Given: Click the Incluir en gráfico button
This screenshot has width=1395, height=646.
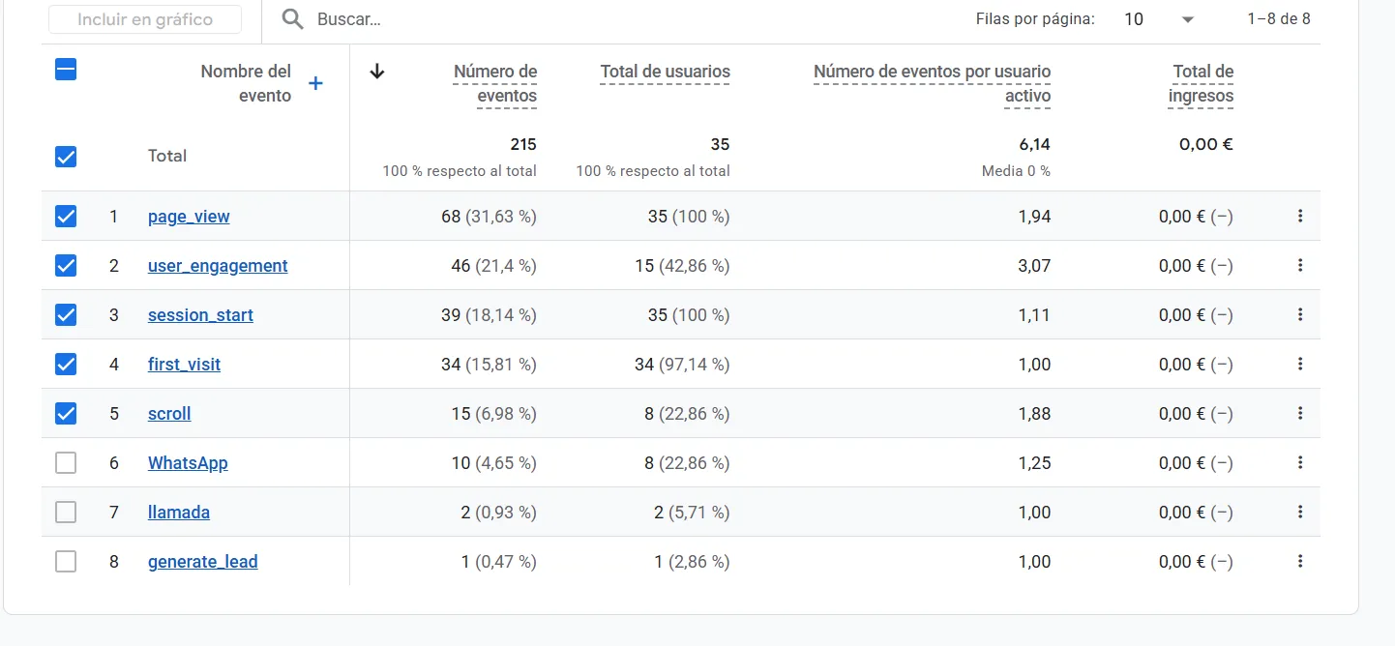Looking at the screenshot, I should pyautogui.click(x=145, y=19).
